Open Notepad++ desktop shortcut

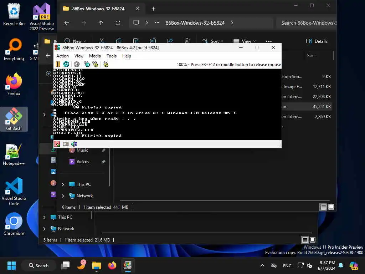(14, 154)
